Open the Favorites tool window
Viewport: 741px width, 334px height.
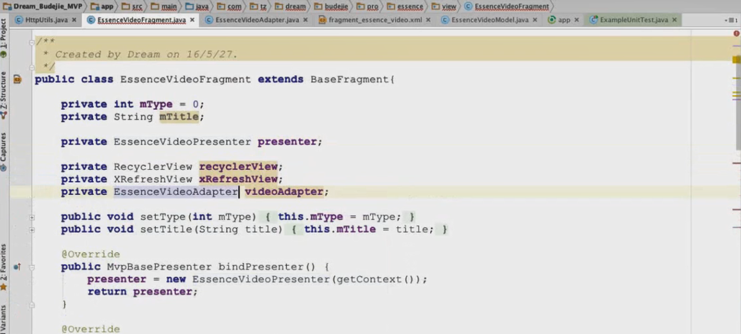(4, 267)
